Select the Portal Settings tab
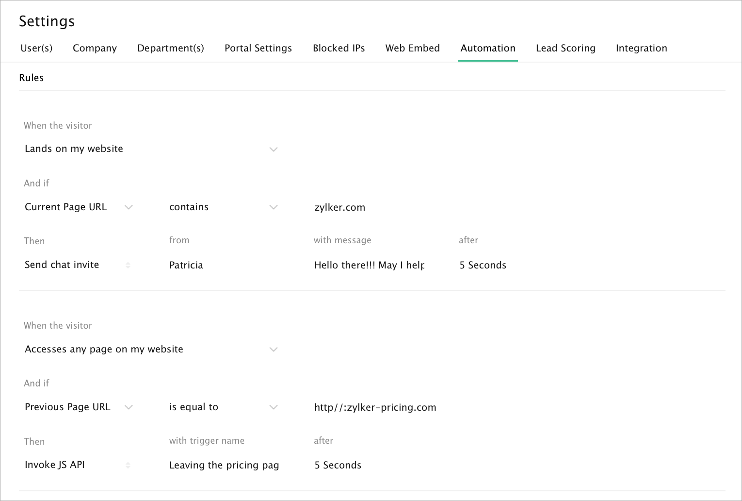The image size is (742, 501). (x=258, y=48)
